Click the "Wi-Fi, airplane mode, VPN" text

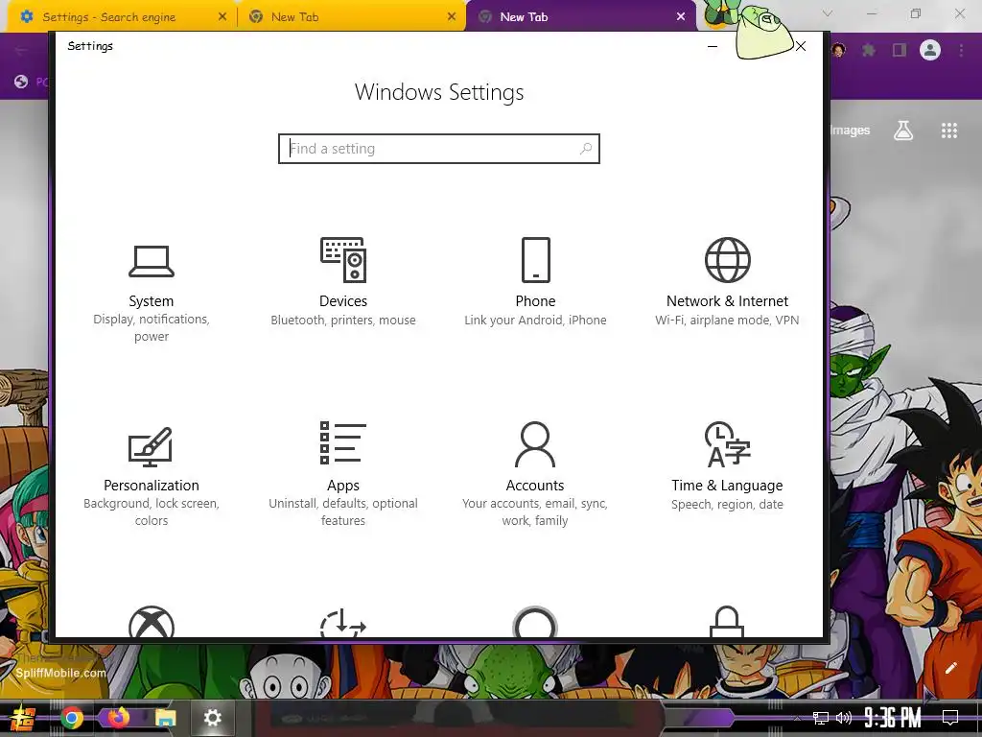click(x=727, y=321)
